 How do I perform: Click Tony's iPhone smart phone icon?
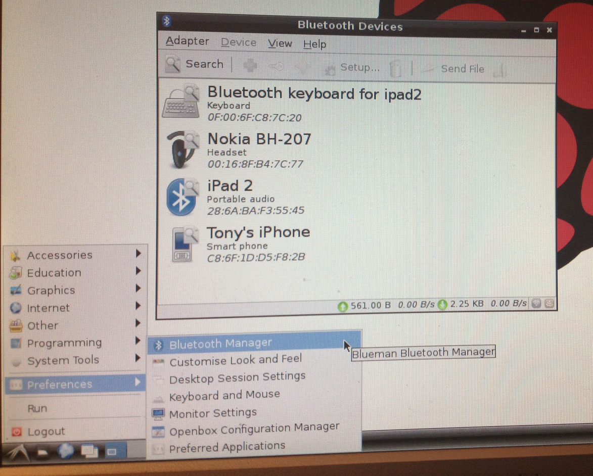[183, 245]
